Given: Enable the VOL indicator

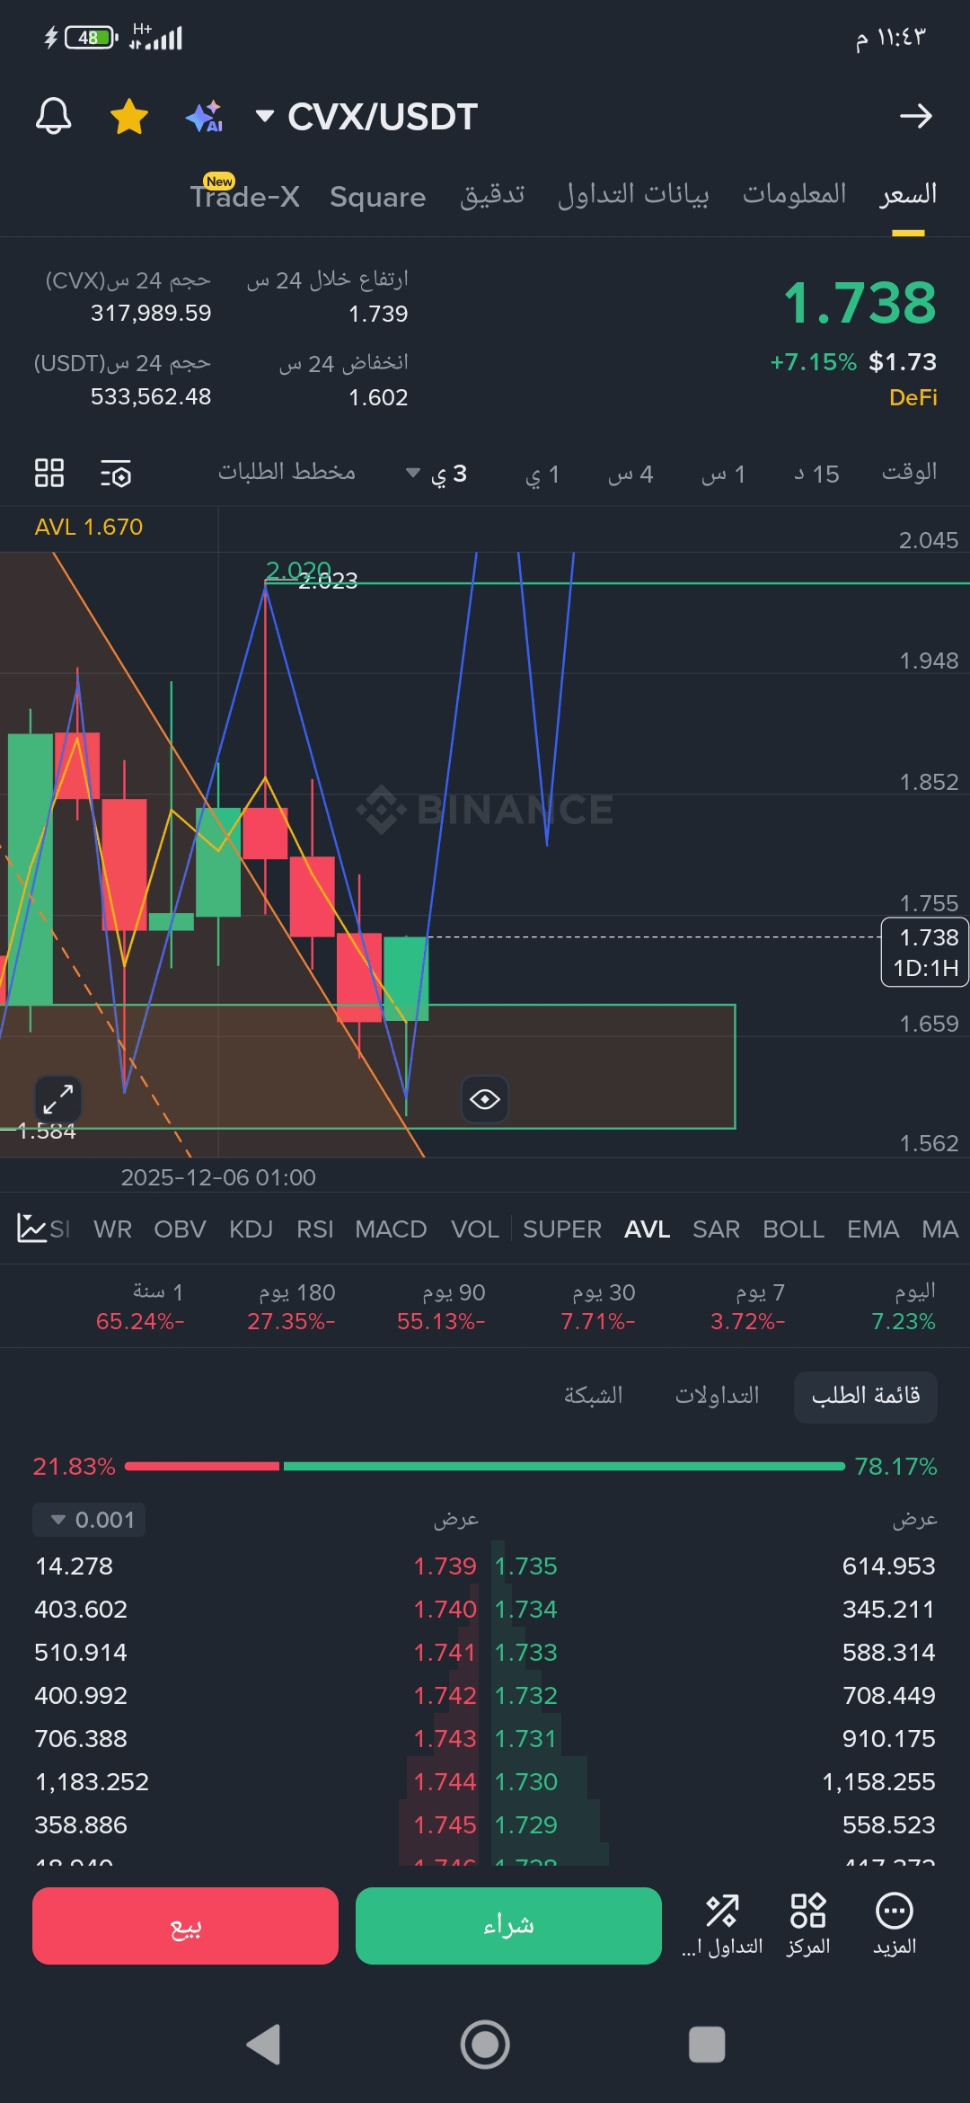Looking at the screenshot, I should click(475, 1229).
